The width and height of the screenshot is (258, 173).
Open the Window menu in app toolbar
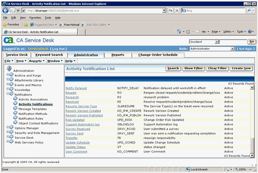pos(55,61)
